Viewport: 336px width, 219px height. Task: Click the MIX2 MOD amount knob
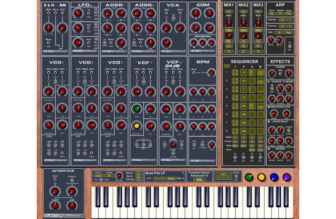(x=244, y=23)
